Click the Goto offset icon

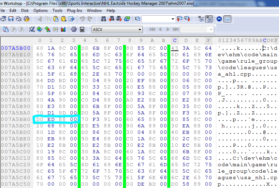pyautogui.click(x=138, y=19)
